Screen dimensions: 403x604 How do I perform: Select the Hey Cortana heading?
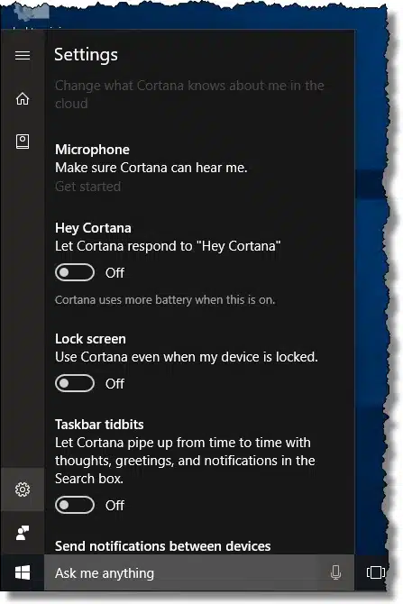coord(93,228)
